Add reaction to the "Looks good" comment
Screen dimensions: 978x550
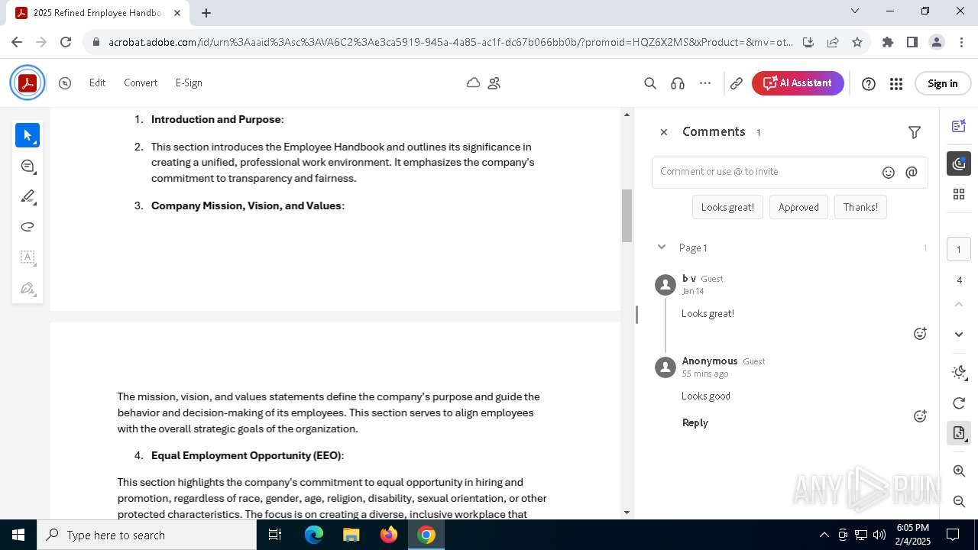pyautogui.click(x=921, y=416)
